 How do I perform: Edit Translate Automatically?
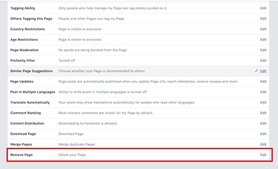tap(263, 102)
